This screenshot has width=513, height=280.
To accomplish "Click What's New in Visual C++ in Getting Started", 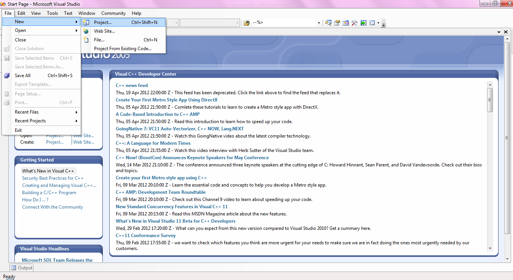I will pos(48,171).
